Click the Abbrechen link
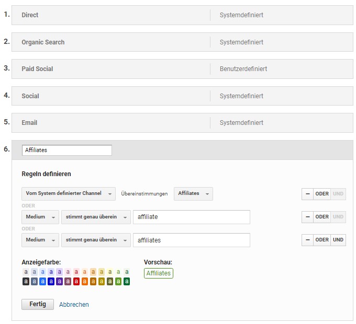 74,305
